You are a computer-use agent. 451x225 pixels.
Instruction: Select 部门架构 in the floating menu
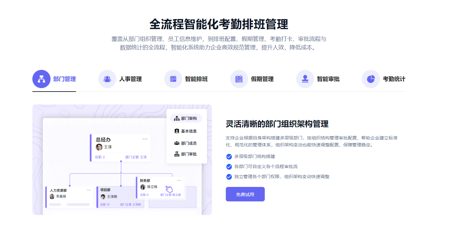[186, 119]
